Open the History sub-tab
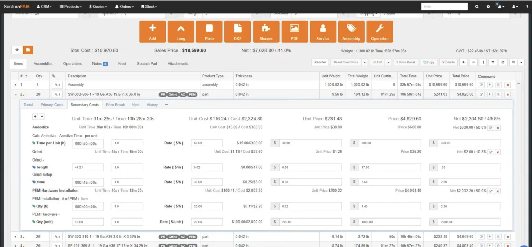 [x=152, y=105]
